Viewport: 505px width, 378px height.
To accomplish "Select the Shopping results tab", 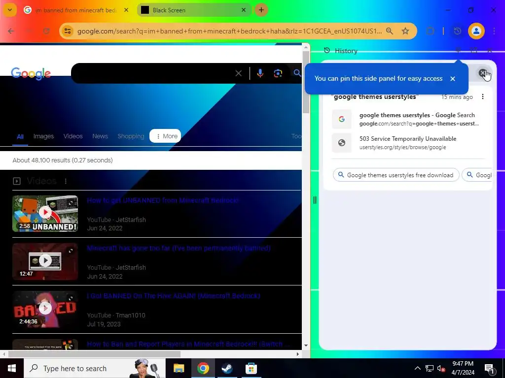I will point(131,136).
